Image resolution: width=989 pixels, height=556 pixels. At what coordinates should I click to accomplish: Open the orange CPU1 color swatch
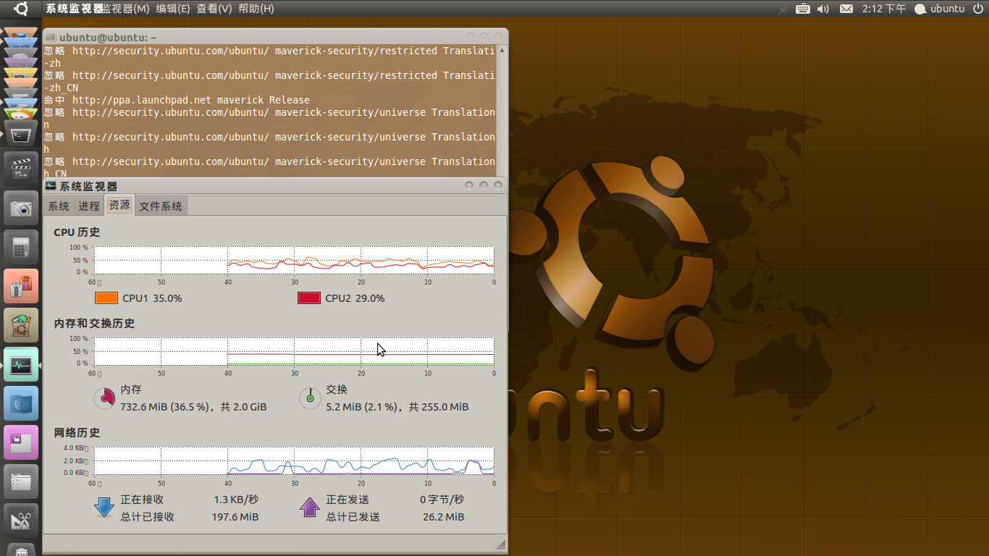pyautogui.click(x=106, y=298)
